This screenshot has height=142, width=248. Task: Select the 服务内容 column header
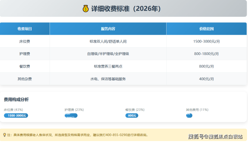pos(108,29)
